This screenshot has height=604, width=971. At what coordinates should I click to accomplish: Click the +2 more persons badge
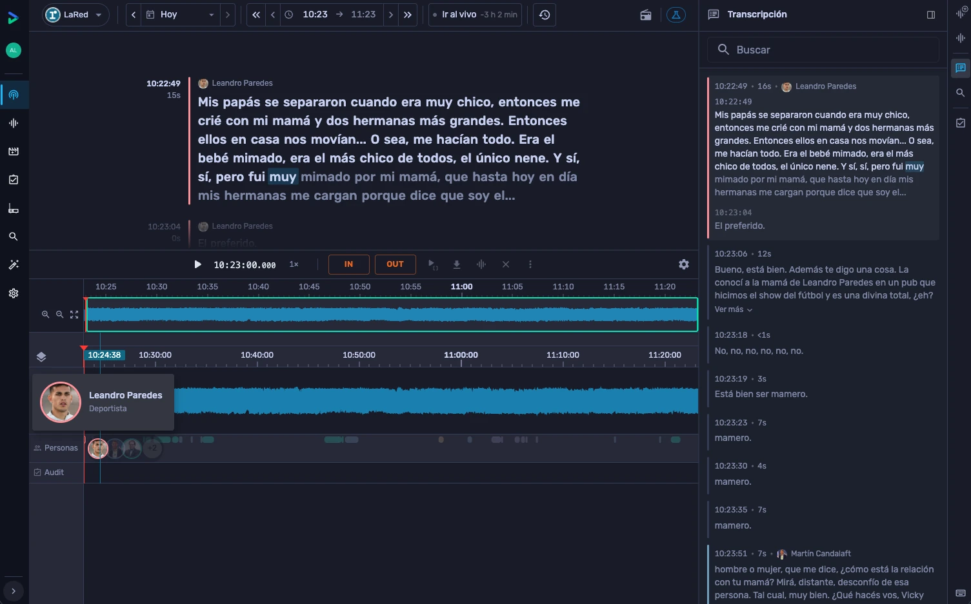(x=152, y=449)
